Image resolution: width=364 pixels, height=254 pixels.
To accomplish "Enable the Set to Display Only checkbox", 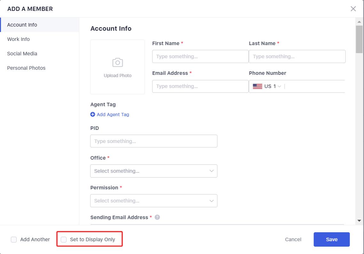I will click(x=63, y=239).
